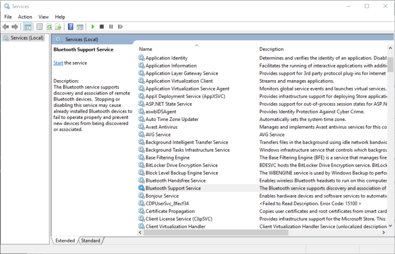Viewport: 395px width, 254px height.
Task: Open Help via blue question icon
Action: [x=70, y=26]
